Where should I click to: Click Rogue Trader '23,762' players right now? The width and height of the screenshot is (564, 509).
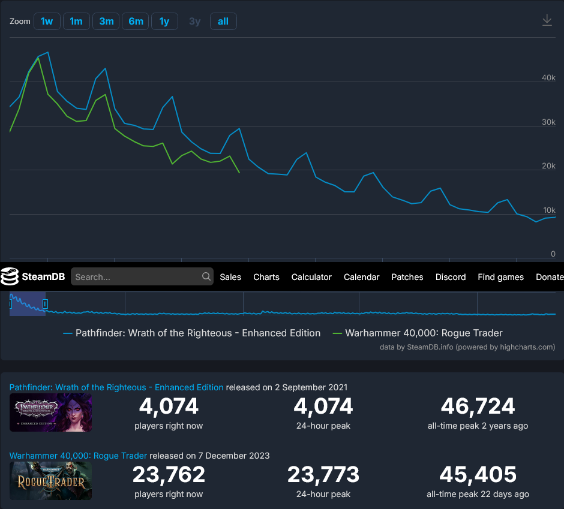pos(169,475)
